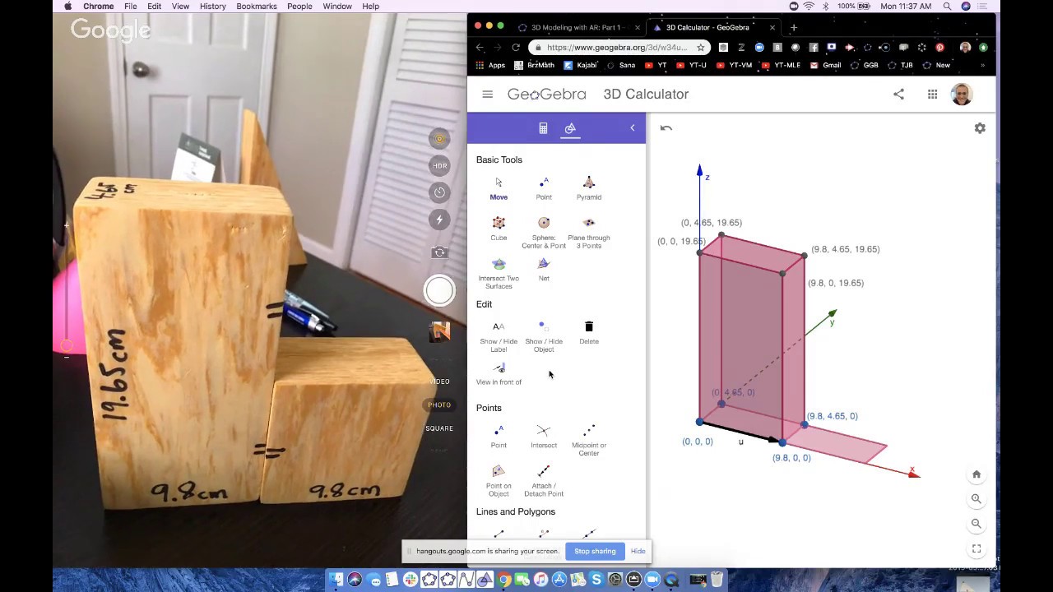Viewport: 1053px width, 592px height.
Task: Select point (9.8, 4.65, 0) in 3D view
Action: pyautogui.click(x=804, y=424)
